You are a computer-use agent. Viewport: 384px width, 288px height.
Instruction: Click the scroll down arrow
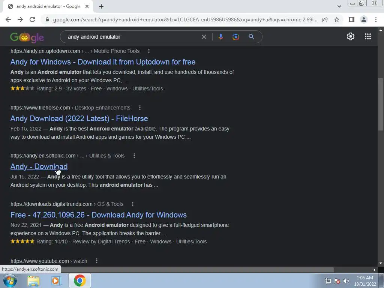381,263
